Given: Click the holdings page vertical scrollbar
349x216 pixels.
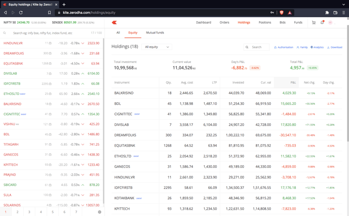Looking at the screenshot, I should pos(348,84).
